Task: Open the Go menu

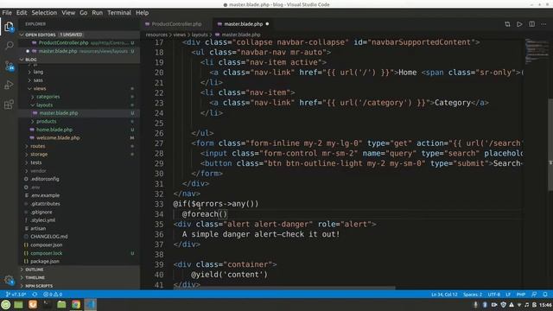Action: coord(83,13)
